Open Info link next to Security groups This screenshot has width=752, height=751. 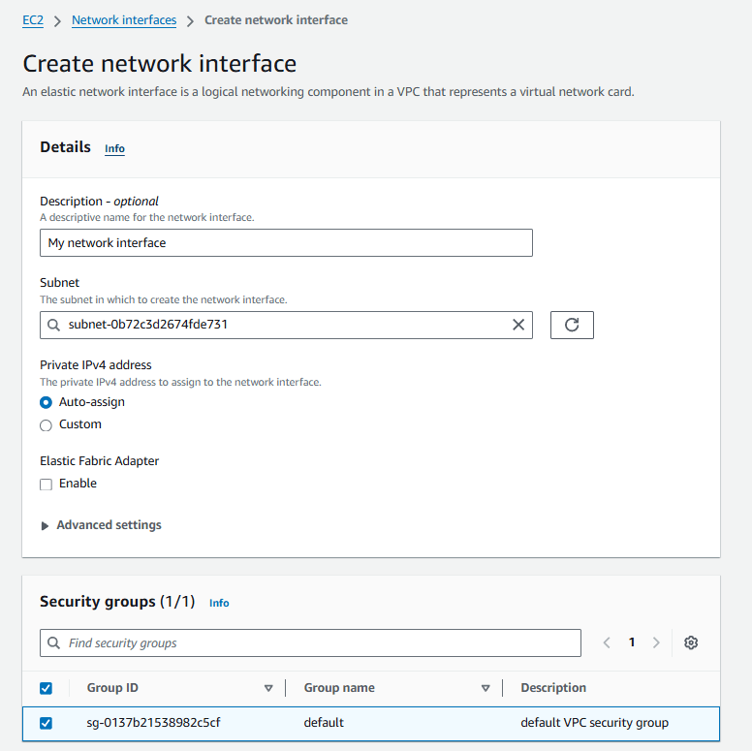click(x=219, y=603)
